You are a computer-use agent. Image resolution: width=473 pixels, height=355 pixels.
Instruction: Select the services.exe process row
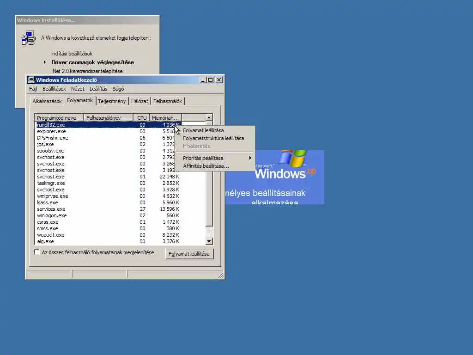tap(108, 209)
